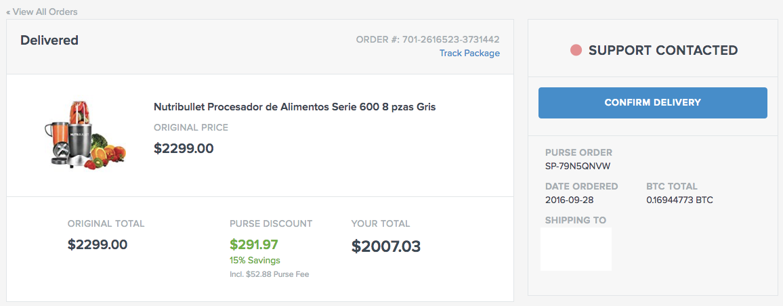Click the order number 701-2616523-3731442
The image size is (783, 306).
coord(450,40)
